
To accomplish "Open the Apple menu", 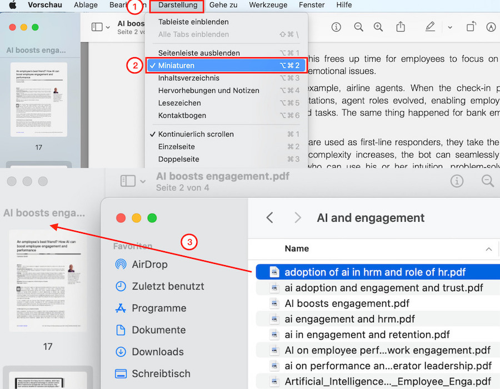I will pos(12,5).
